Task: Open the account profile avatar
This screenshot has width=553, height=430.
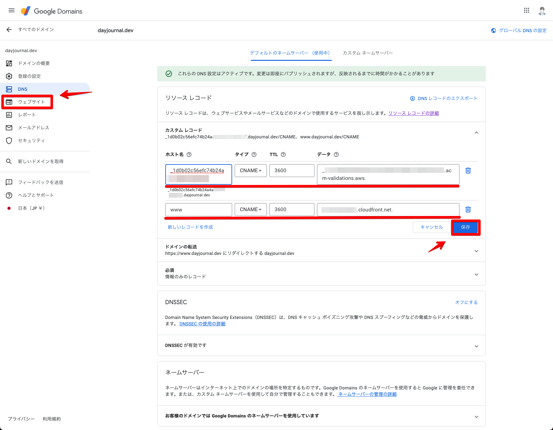Action: pos(542,11)
